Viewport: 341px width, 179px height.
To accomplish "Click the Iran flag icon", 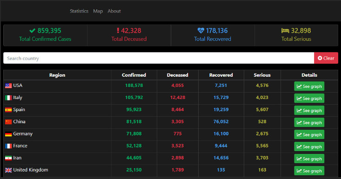I will tap(8, 158).
